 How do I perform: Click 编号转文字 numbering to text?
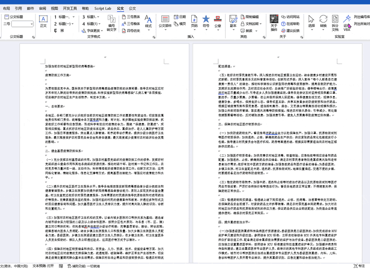click(x=111, y=23)
